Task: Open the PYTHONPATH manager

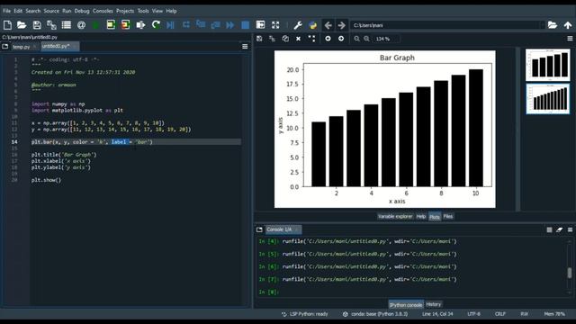Action: (x=312, y=25)
